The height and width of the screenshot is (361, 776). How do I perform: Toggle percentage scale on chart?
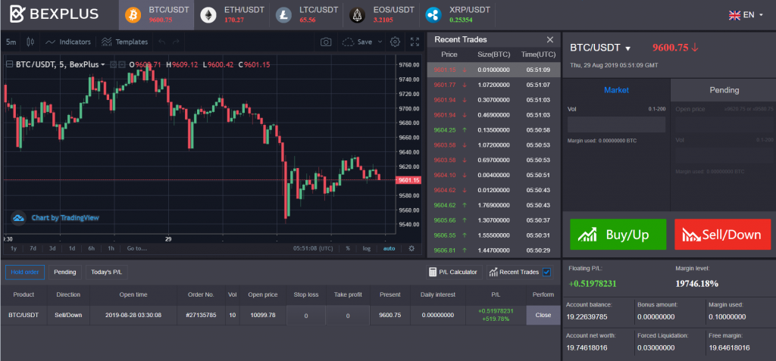pos(348,248)
